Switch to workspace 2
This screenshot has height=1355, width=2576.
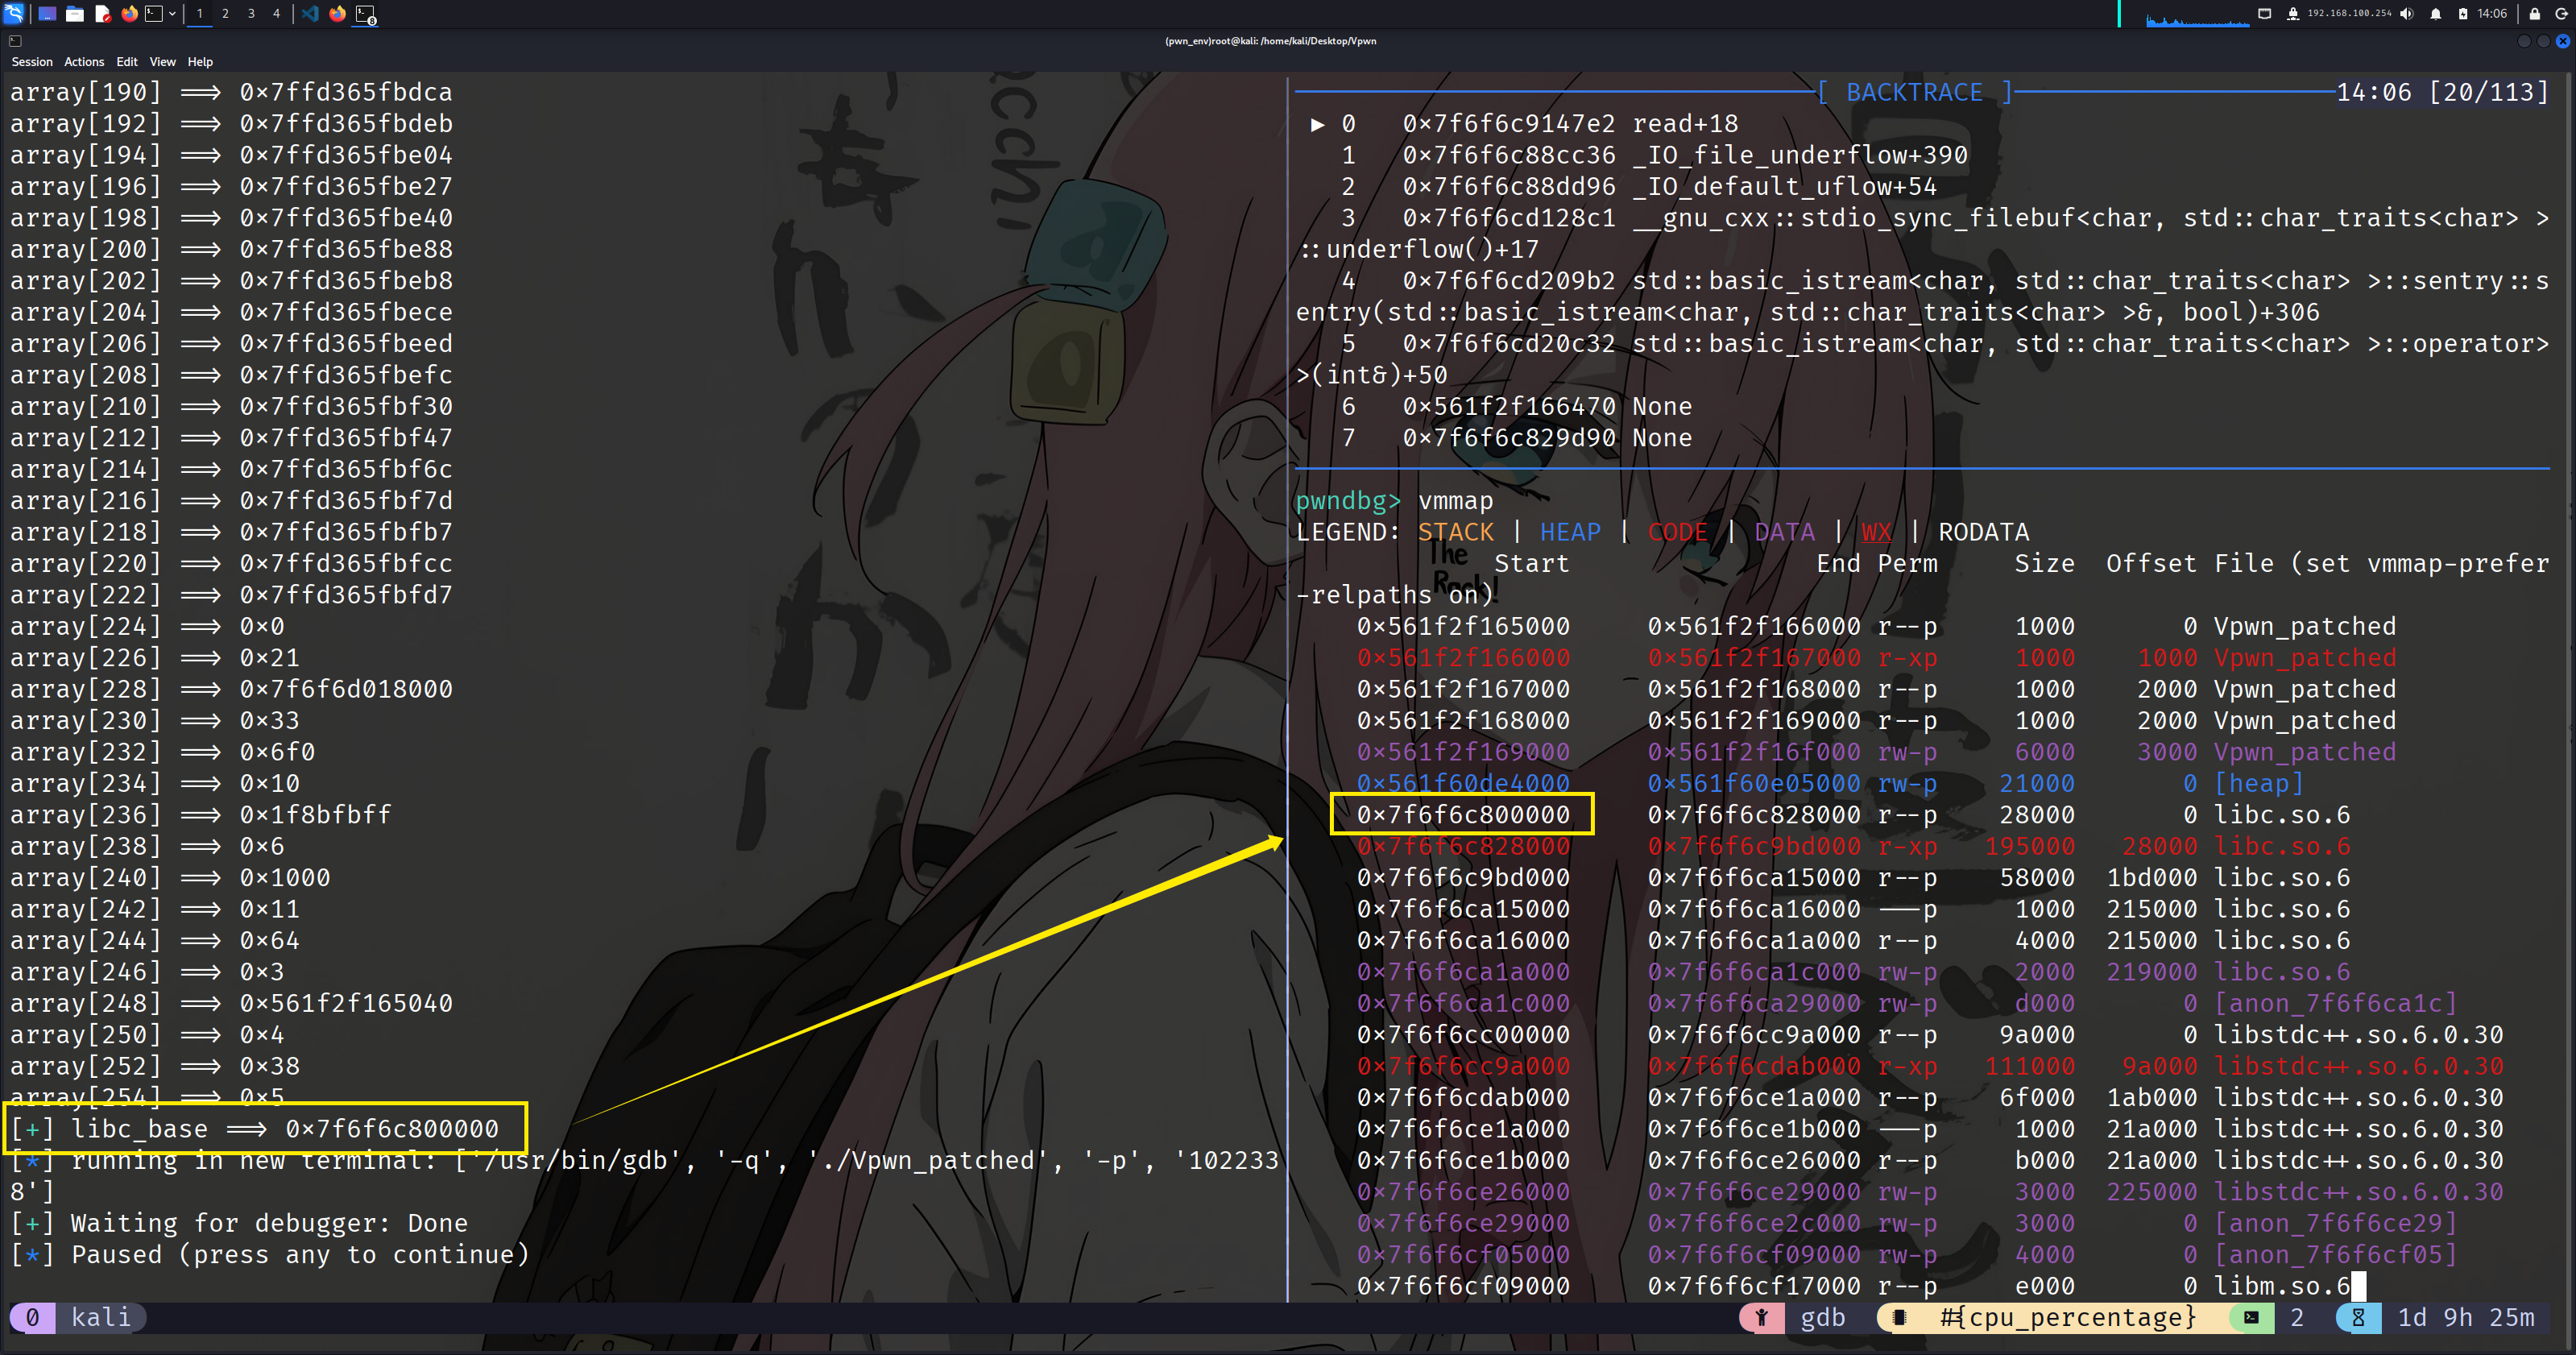tap(225, 14)
